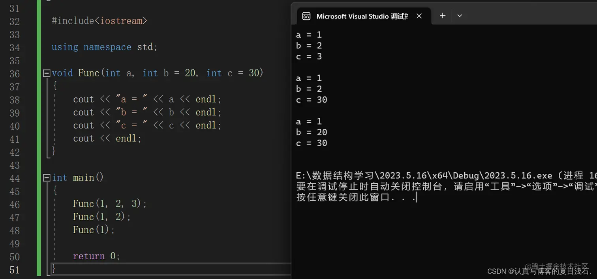Click the Func(1); call
Image resolution: width=597 pixels, height=279 pixels.
tap(94, 230)
